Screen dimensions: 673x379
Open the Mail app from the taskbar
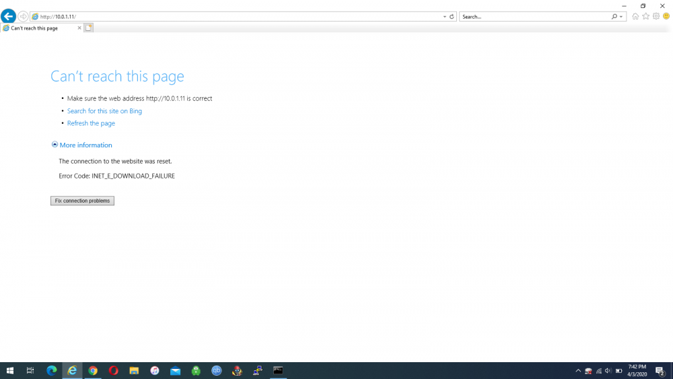pyautogui.click(x=175, y=370)
